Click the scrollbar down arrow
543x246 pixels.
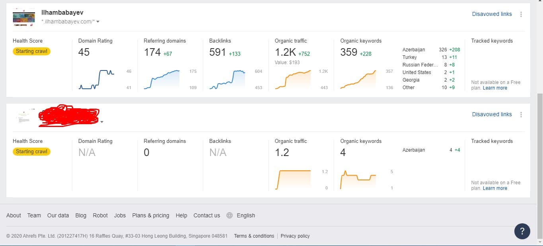(540, 242)
